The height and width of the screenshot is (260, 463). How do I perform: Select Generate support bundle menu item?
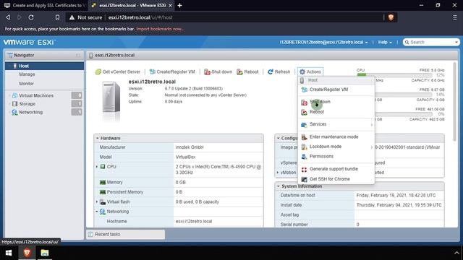(x=334, y=169)
